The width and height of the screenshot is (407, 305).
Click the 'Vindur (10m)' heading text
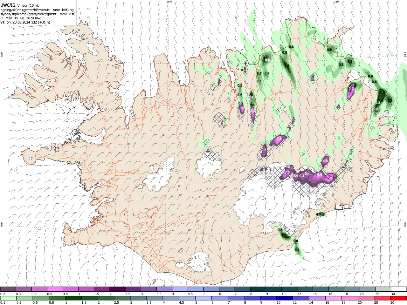click(27, 5)
